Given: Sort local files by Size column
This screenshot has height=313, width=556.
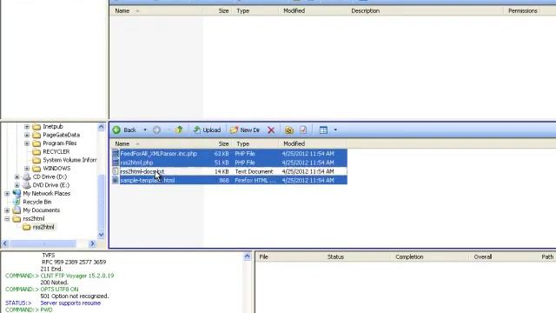Looking at the screenshot, I should (x=223, y=143).
